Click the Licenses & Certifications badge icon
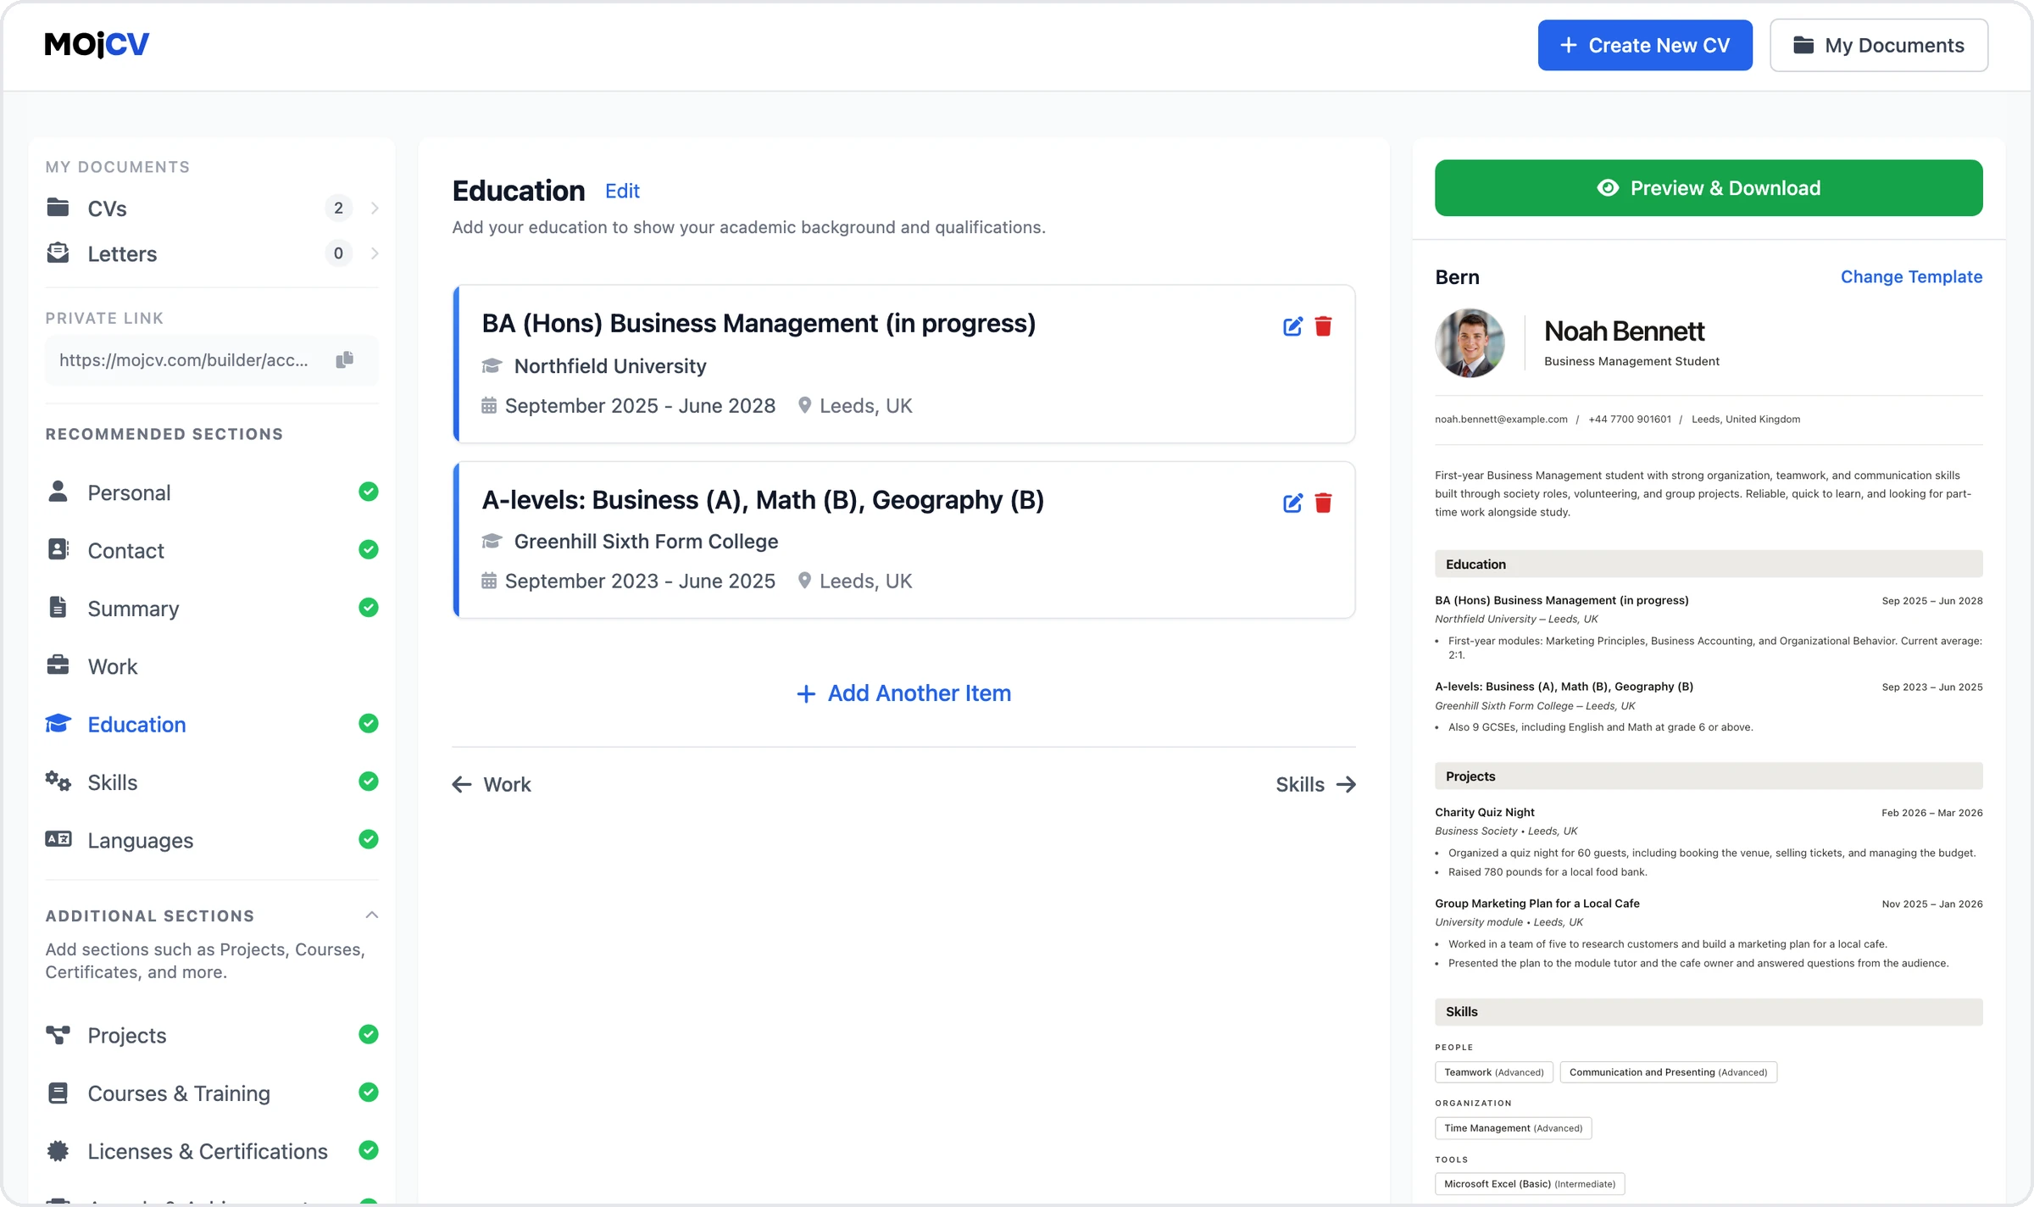The width and height of the screenshot is (2034, 1207). coord(58,1151)
